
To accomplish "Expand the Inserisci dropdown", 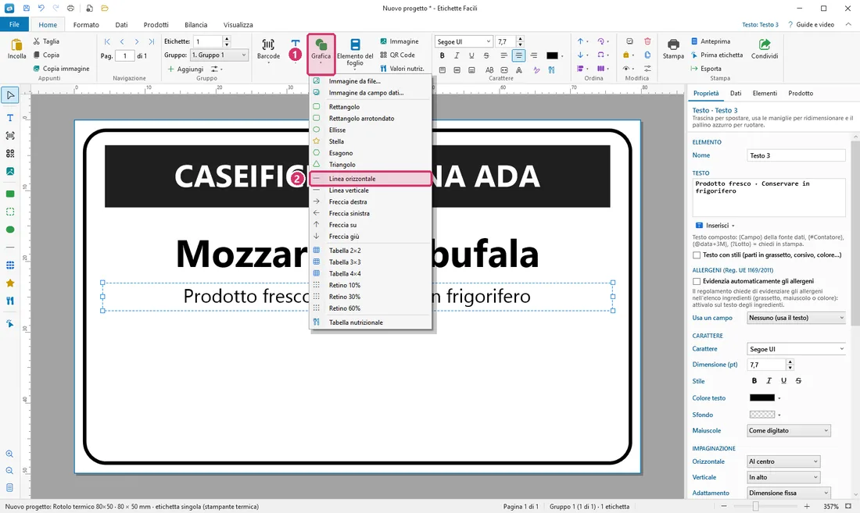I will pyautogui.click(x=715, y=226).
